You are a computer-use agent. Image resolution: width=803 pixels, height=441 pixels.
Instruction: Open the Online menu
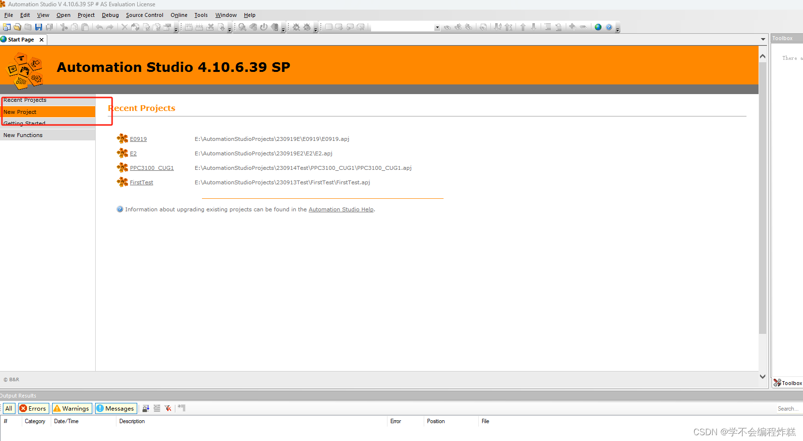click(x=179, y=15)
